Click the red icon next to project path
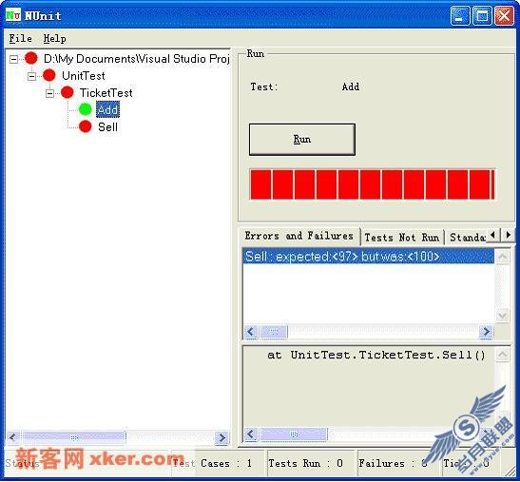Screen dimensions: 520x482 coord(31,58)
